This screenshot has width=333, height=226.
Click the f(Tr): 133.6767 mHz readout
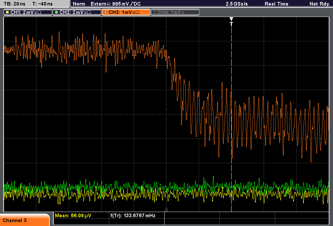click(133, 216)
